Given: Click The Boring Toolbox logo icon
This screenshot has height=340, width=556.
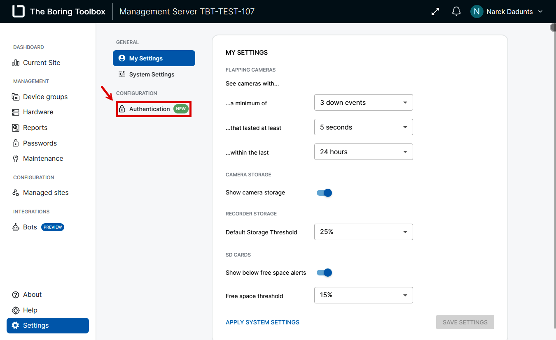Looking at the screenshot, I should 19,12.
